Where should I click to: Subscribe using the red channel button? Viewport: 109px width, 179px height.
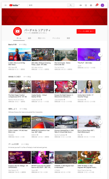(86, 31)
